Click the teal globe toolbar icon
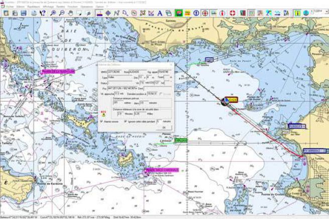 pyautogui.click(x=306, y=13)
